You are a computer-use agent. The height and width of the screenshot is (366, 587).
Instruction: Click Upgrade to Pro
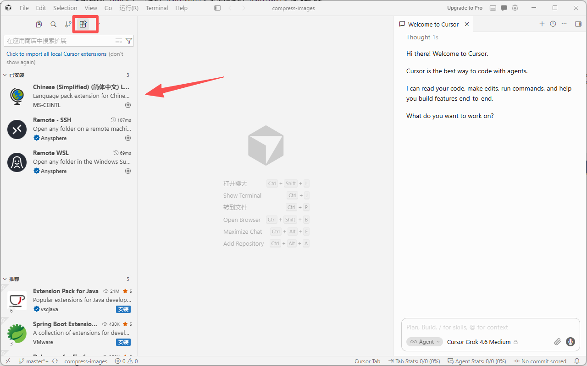coord(465,8)
